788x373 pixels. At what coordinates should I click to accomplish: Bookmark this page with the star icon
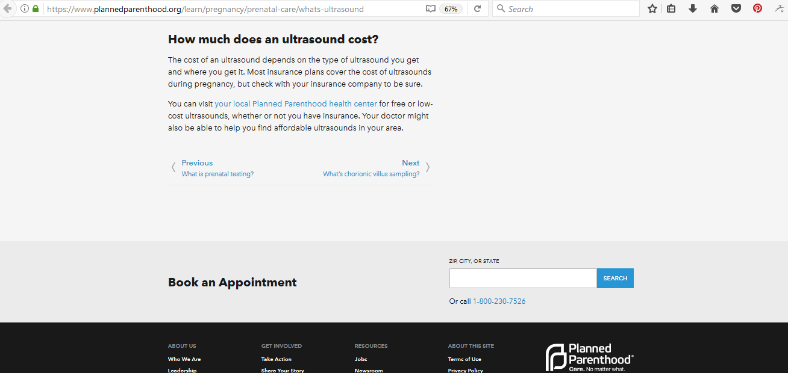coord(652,8)
